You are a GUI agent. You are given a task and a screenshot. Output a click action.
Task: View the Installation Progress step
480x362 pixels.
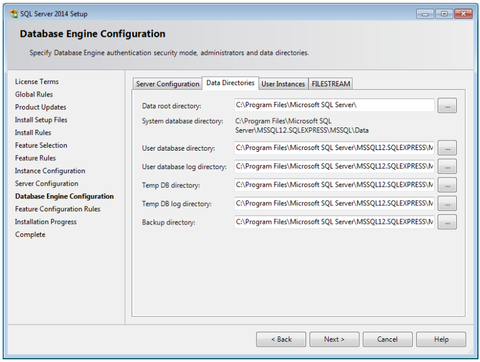pos(45,221)
